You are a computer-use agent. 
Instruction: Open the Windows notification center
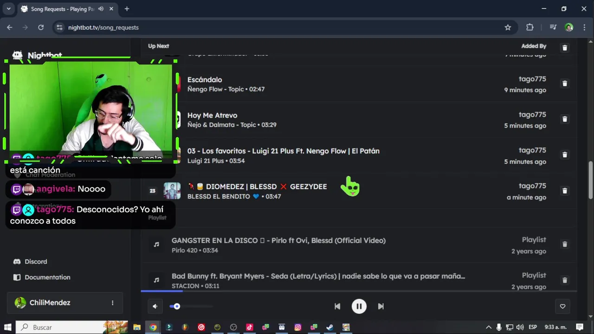[579, 327]
